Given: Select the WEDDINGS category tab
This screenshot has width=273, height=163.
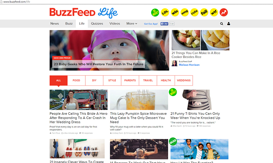Looking at the screenshot, I should 184,81.
